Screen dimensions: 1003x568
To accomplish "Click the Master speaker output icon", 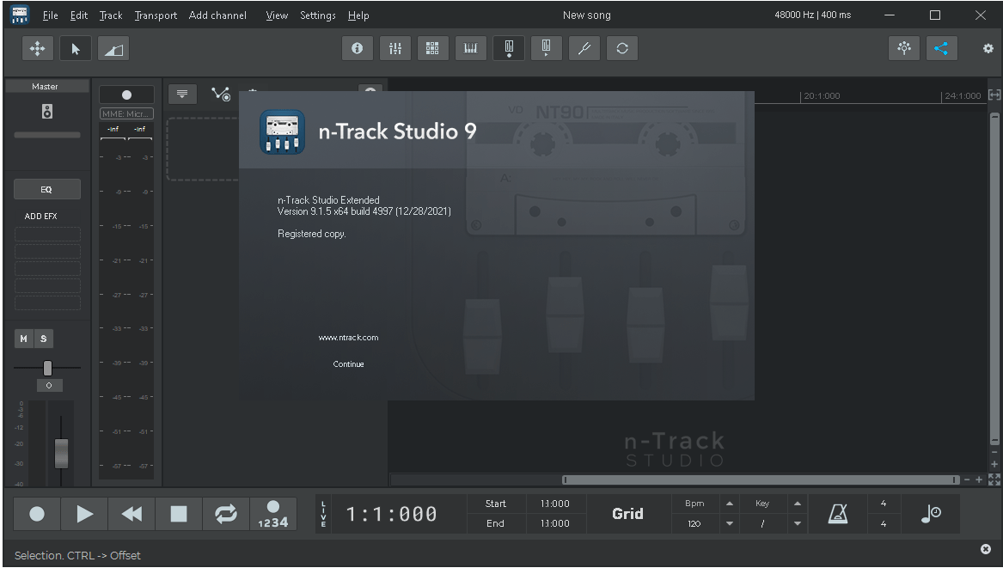I will pos(47,112).
